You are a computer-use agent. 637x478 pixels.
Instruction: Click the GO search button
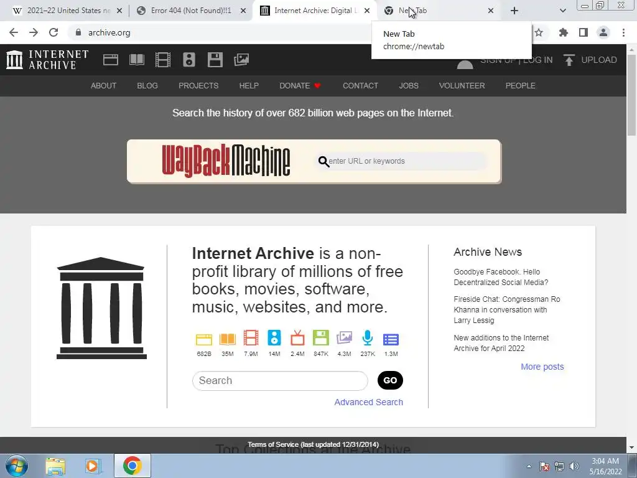[x=390, y=380]
